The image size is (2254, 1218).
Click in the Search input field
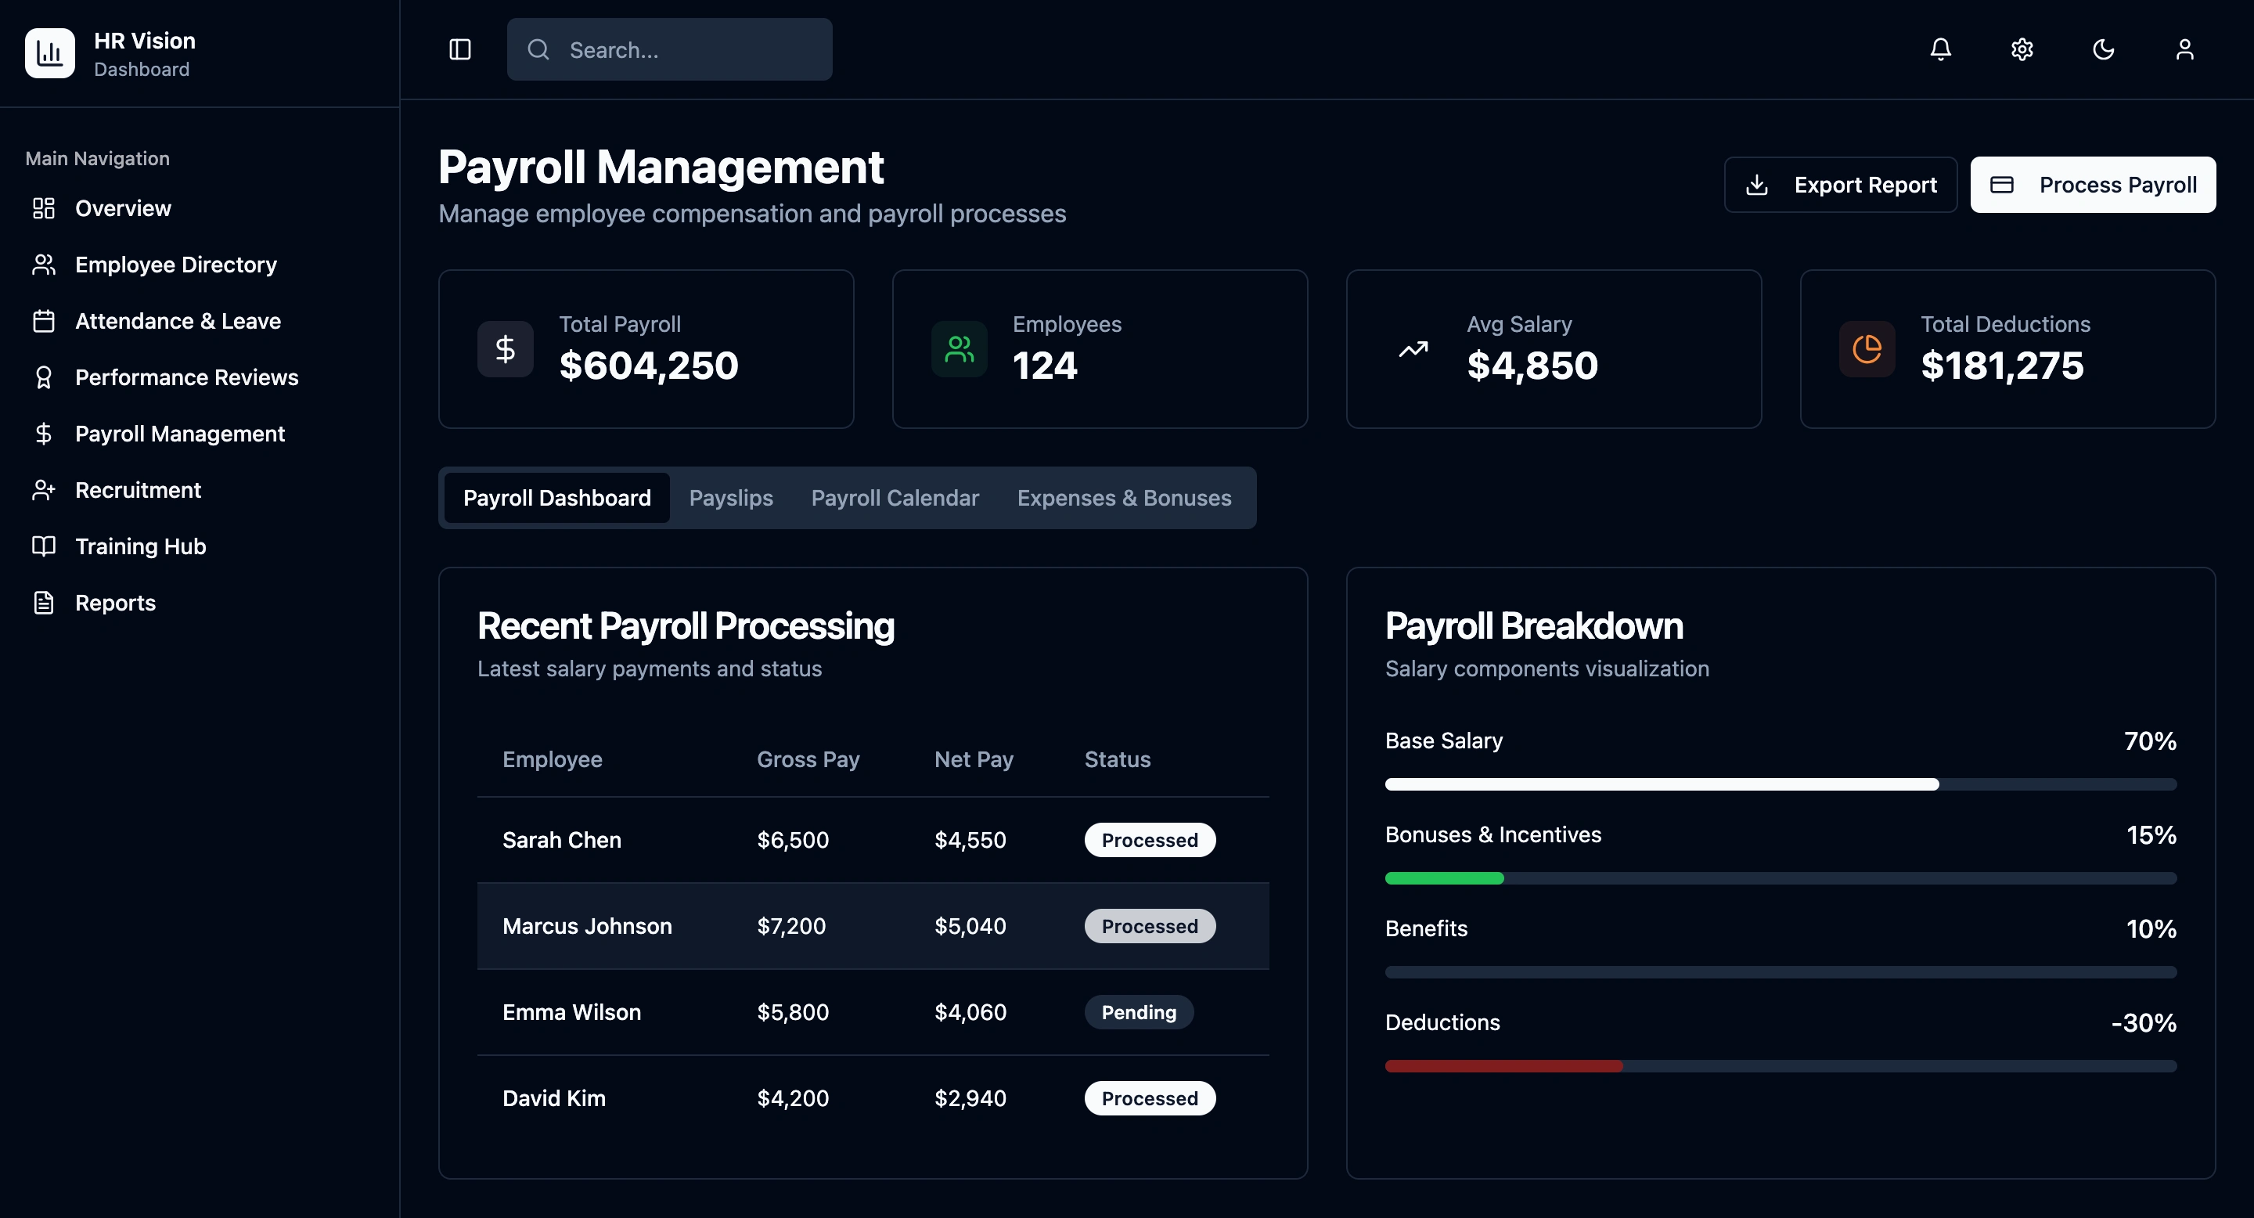691,50
